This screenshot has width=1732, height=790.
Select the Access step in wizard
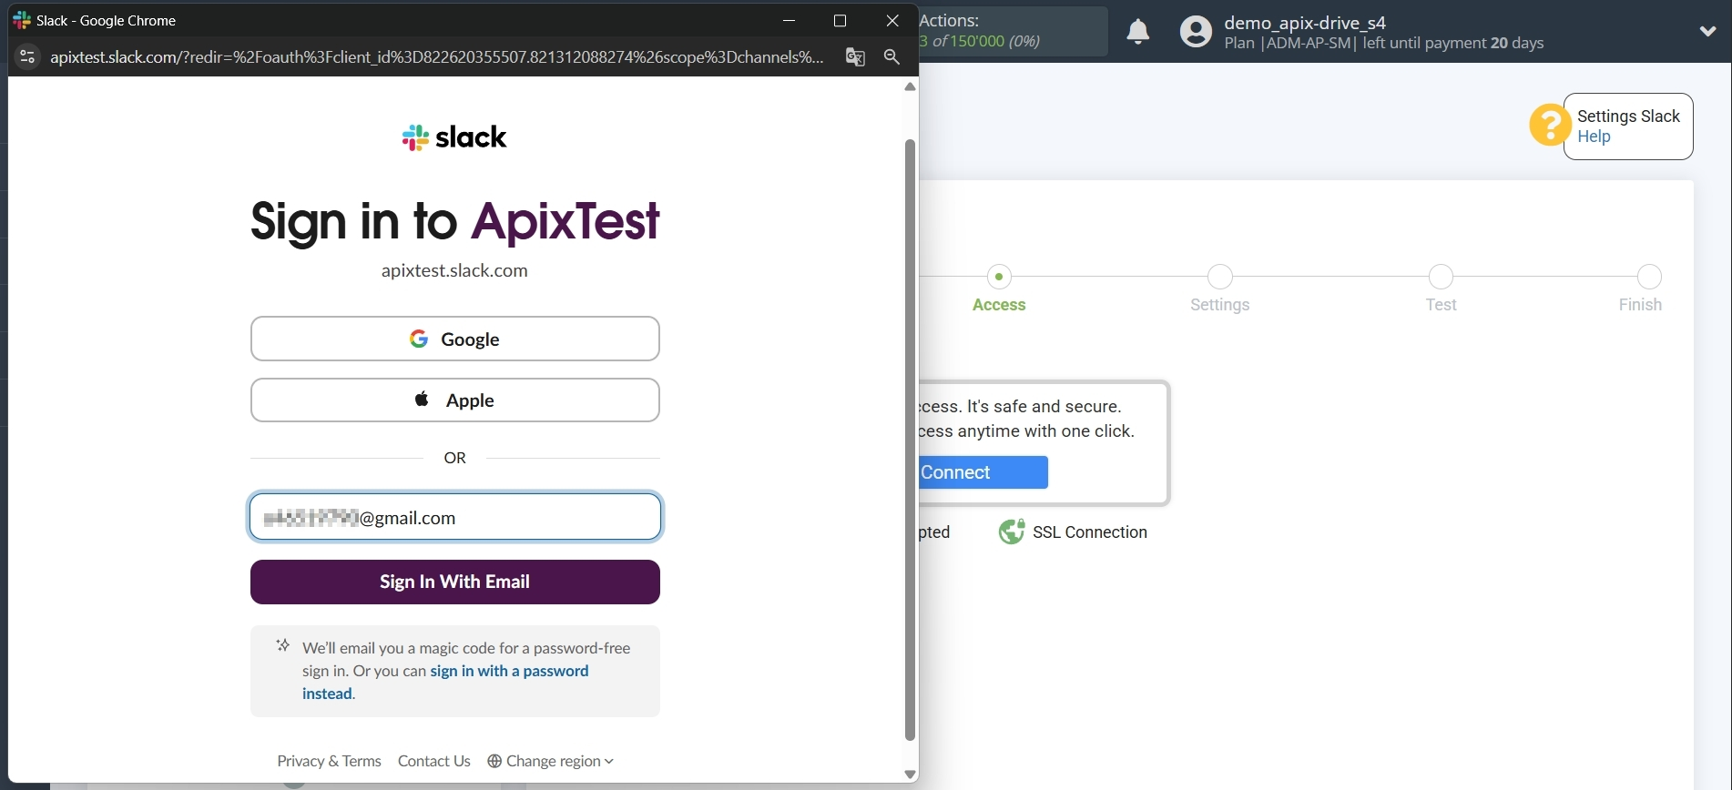[x=999, y=277]
